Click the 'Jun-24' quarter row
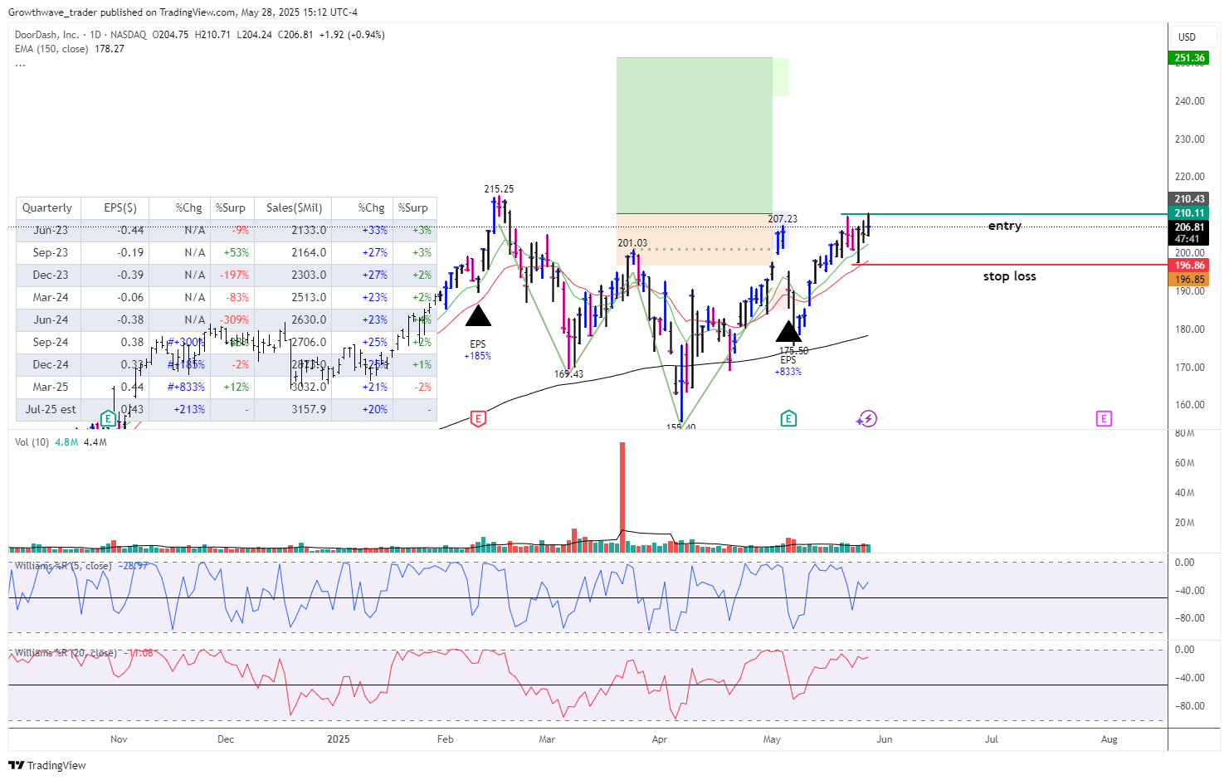 (x=226, y=319)
